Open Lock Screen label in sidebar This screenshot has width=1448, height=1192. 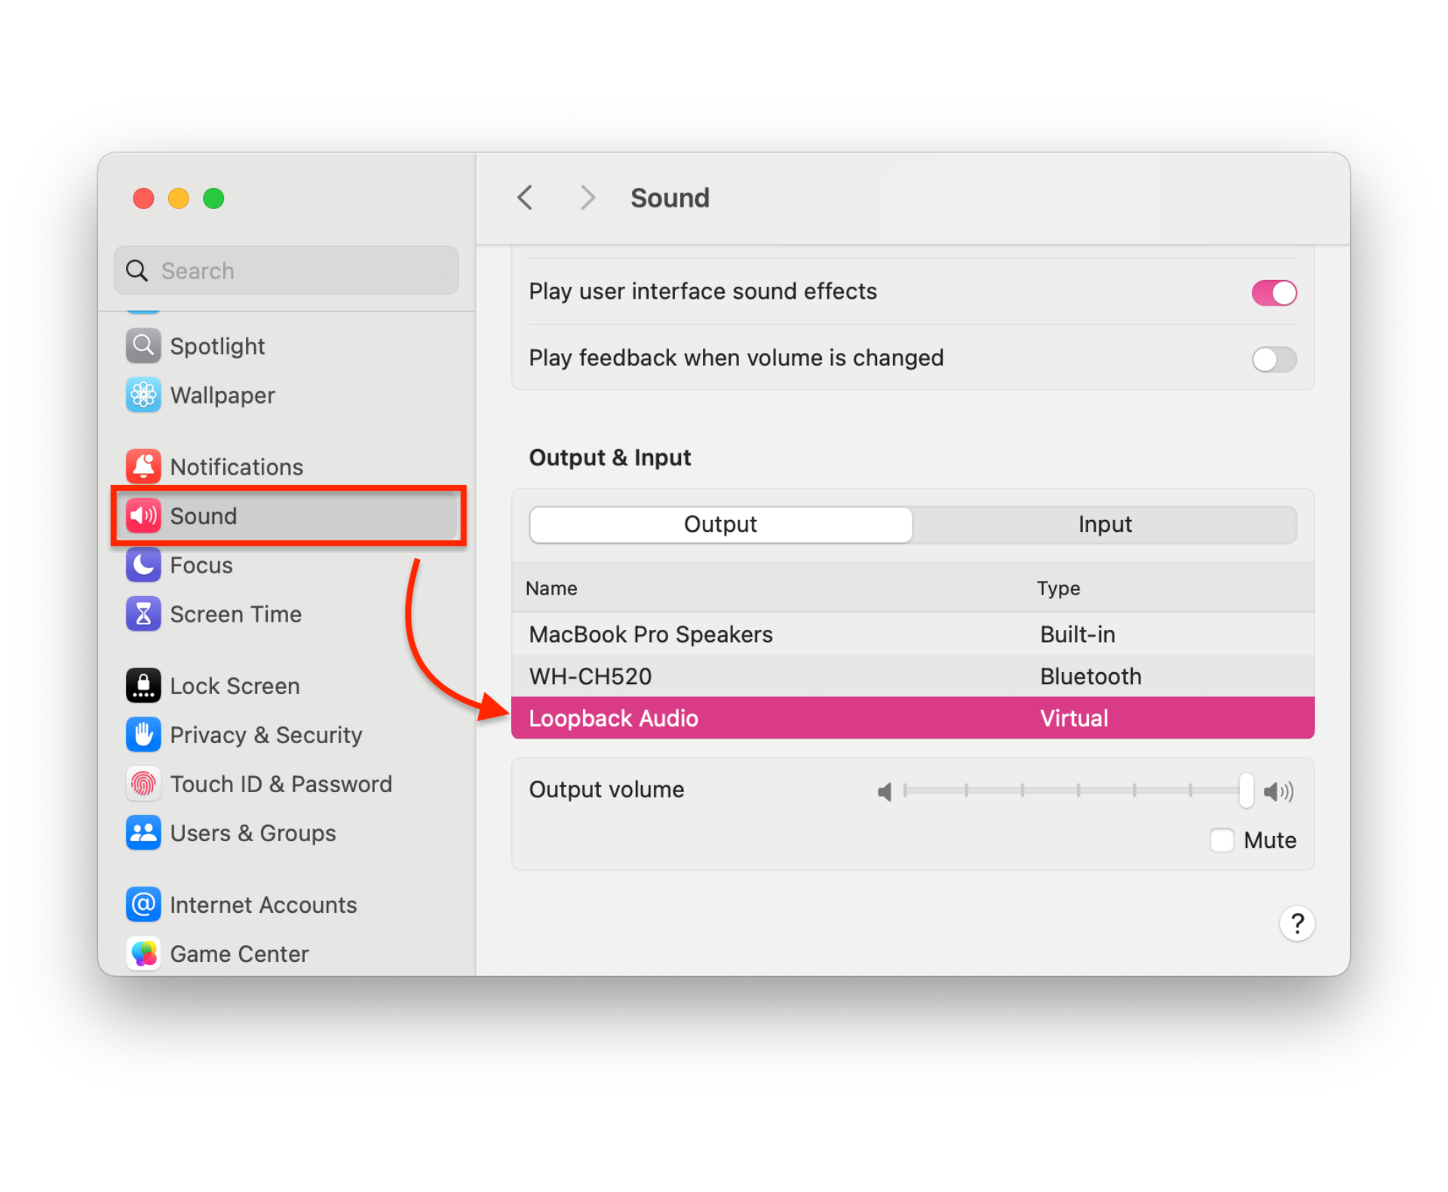pos(235,686)
